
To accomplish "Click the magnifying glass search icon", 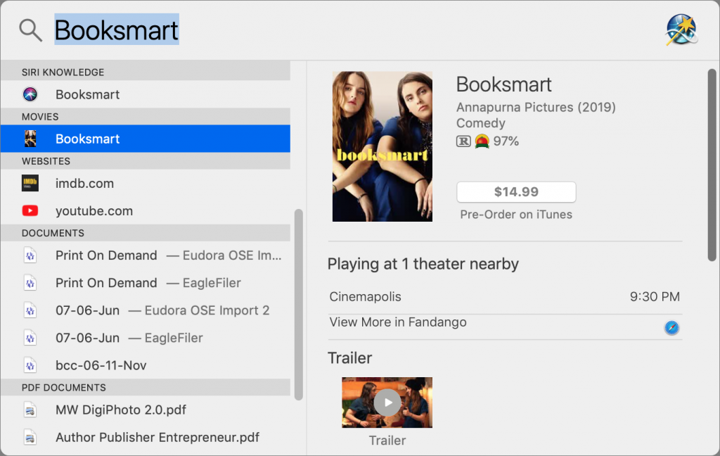I will (30, 30).
